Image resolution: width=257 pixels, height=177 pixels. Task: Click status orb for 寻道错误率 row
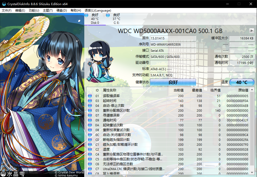(x=90, y=115)
